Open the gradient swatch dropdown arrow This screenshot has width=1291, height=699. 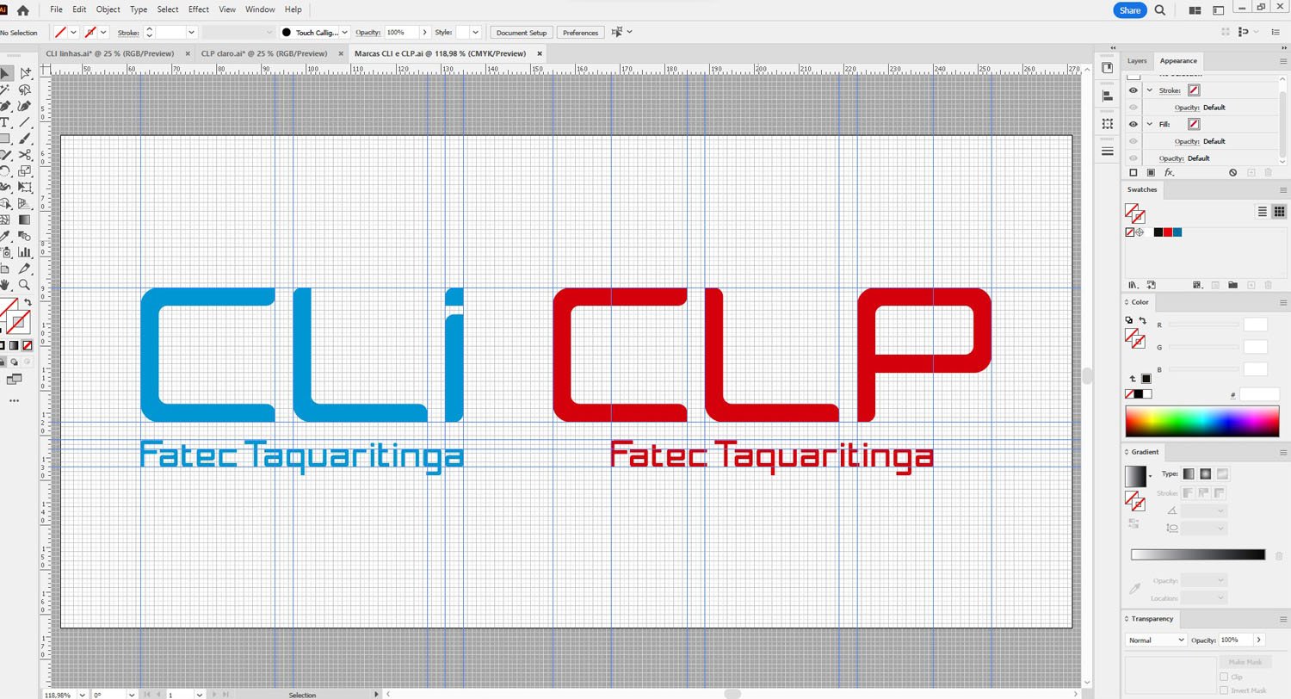coord(1150,476)
